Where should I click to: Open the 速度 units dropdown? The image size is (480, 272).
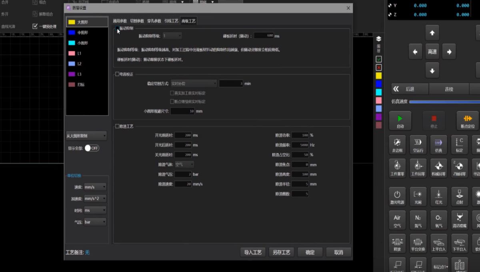pos(94,186)
